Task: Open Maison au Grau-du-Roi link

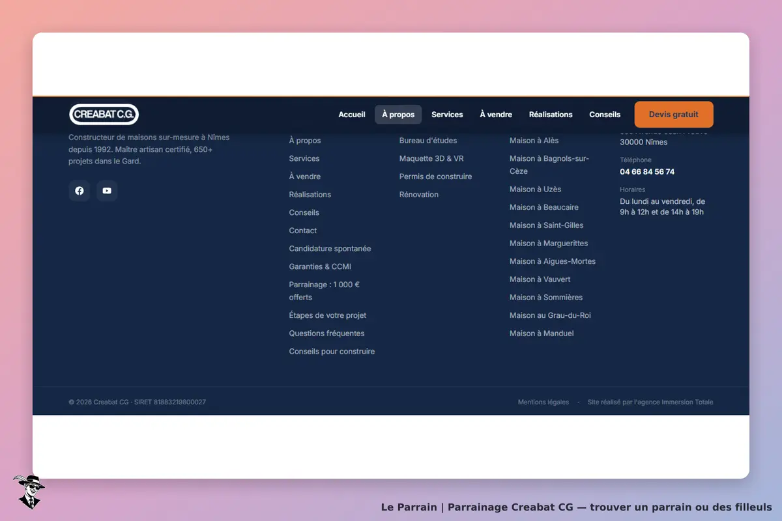Action: tap(550, 315)
